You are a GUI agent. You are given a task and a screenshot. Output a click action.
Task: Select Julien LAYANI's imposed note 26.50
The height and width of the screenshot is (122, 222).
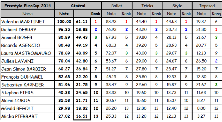pyautogui.click(x=201, y=61)
